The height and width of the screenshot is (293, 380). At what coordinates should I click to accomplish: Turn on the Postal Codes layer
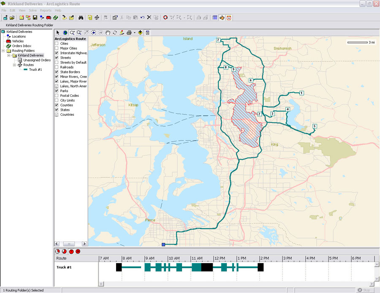click(57, 96)
